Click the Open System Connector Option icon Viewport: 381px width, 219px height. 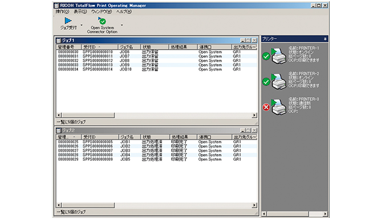102,21
